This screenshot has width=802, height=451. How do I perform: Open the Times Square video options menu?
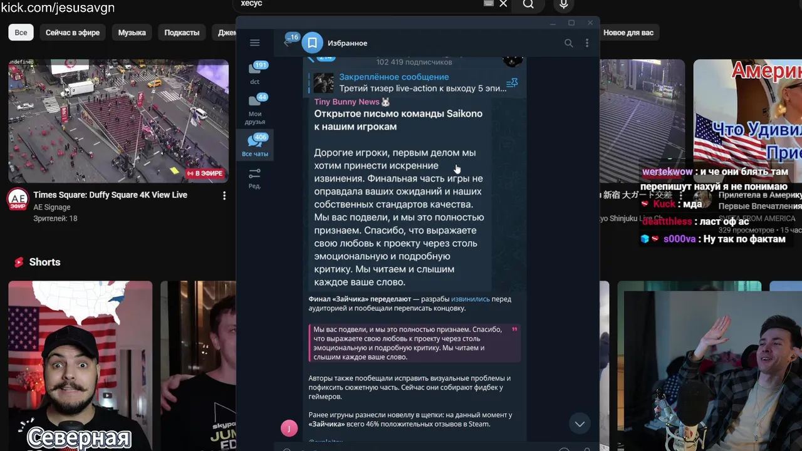click(x=224, y=195)
